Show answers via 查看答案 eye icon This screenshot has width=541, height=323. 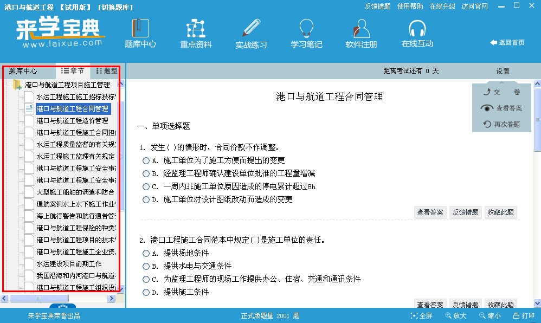pos(486,108)
